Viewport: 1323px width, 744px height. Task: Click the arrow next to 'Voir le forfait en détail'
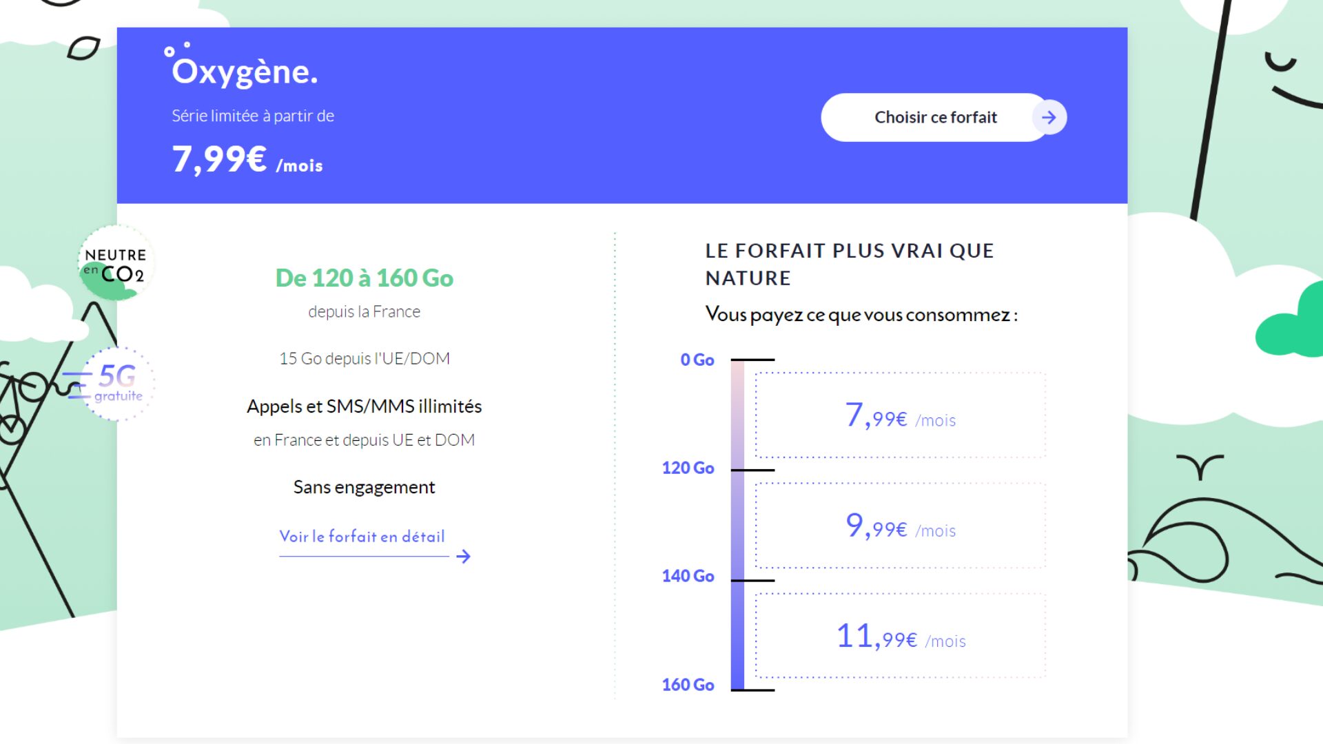(x=463, y=556)
